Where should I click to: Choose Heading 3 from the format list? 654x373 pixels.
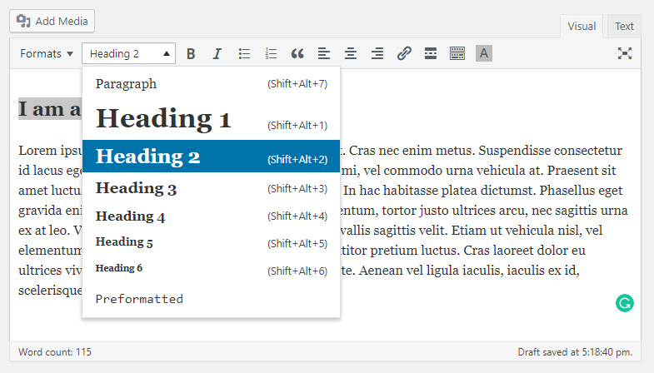[x=211, y=188]
